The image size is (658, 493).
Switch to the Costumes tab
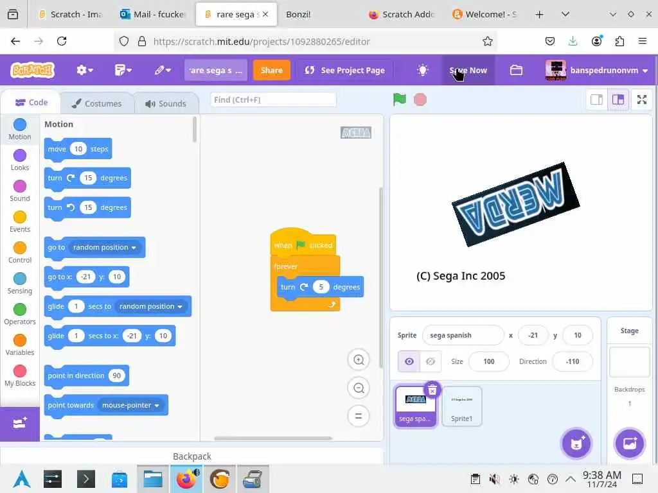point(97,103)
